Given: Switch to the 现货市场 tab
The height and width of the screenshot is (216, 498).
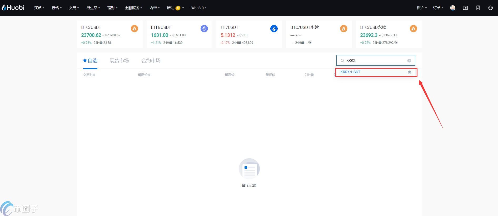Looking at the screenshot, I should [119, 61].
